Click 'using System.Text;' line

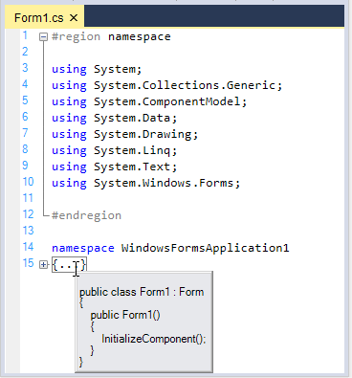pyautogui.click(x=114, y=167)
